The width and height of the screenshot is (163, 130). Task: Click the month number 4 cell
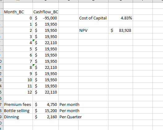pyautogui.click(x=18, y=43)
